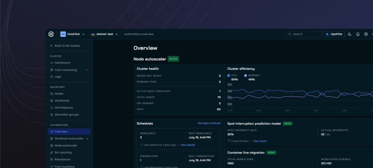
Task: Click the Namespaces folder icon
Action: pos(52,107)
